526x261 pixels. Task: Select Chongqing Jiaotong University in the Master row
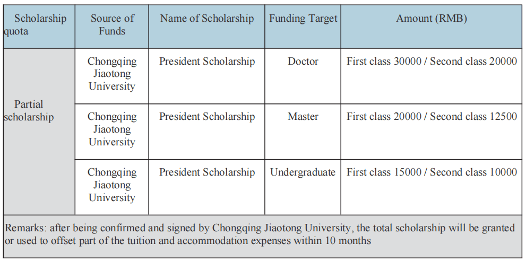click(112, 129)
